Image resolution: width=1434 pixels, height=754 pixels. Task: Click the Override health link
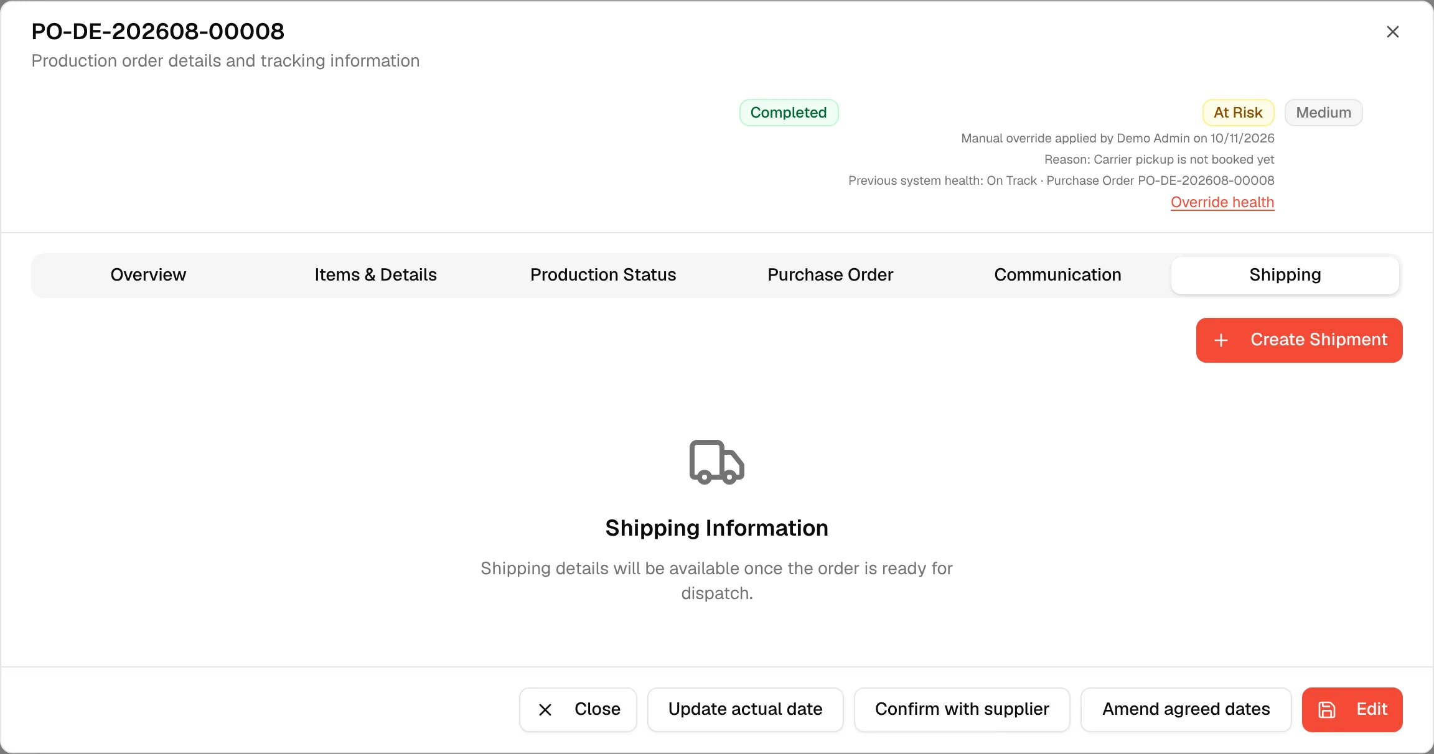pyautogui.click(x=1222, y=202)
